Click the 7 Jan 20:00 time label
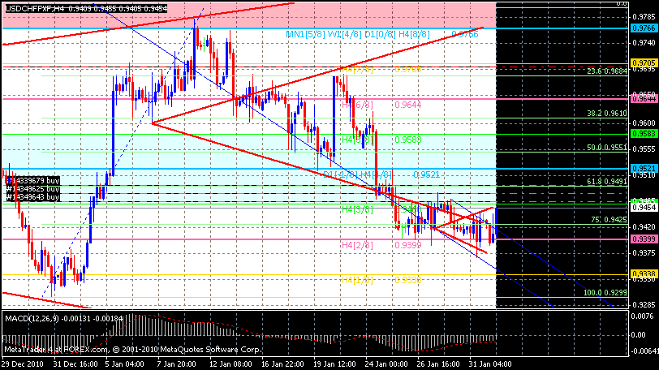The image size is (659, 370). [x=177, y=364]
